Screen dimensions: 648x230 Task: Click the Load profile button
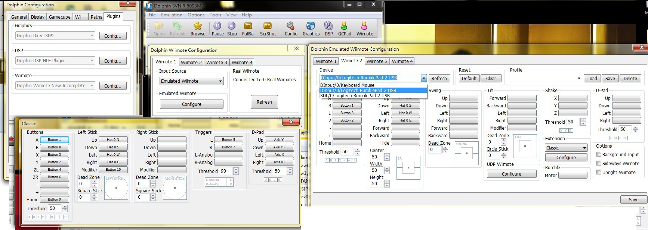592,78
